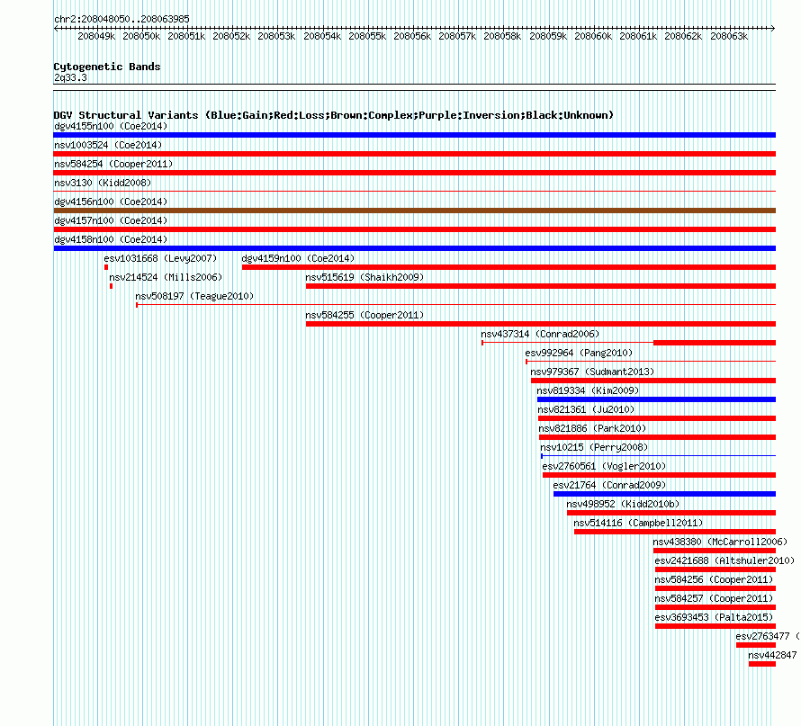The height and width of the screenshot is (726, 801).
Task: Click the 208060k ruler tick label
Action: [593, 36]
